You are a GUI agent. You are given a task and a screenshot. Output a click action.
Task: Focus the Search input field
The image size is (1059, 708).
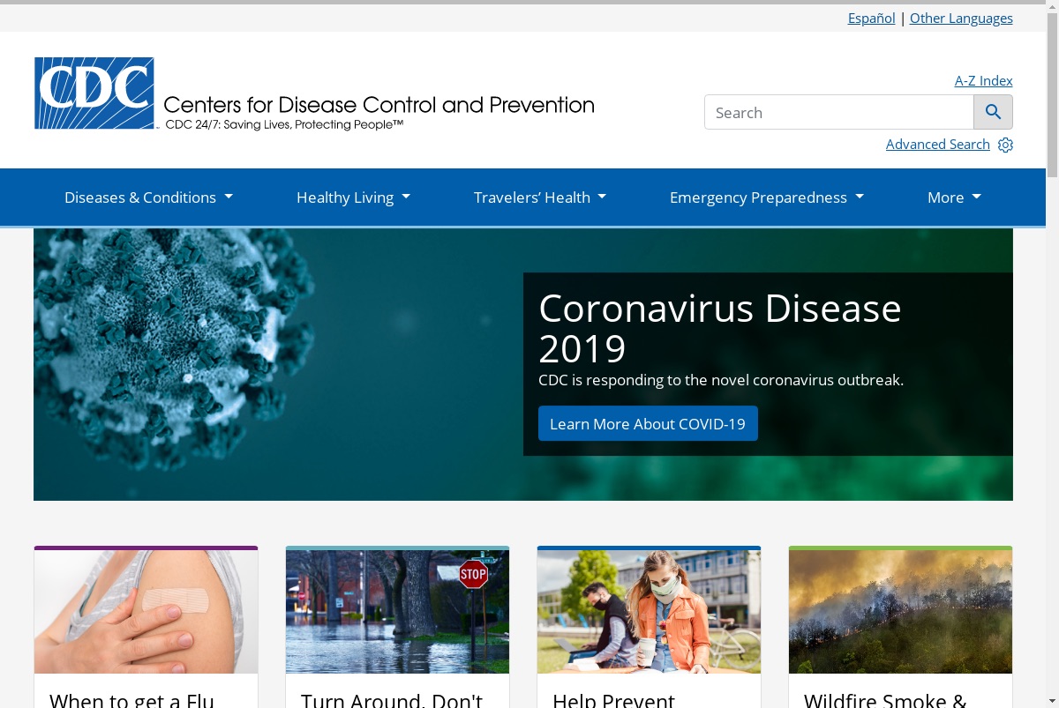838,112
